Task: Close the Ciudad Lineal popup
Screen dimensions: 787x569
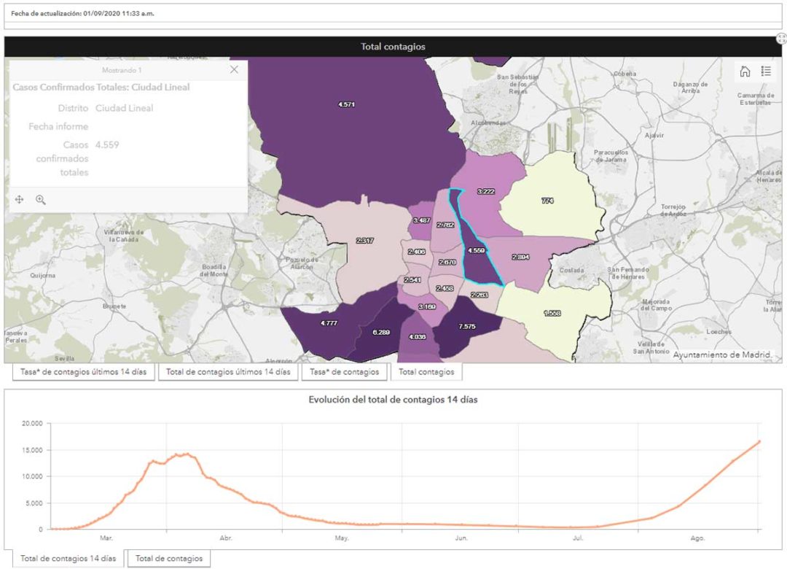Action: click(x=234, y=70)
